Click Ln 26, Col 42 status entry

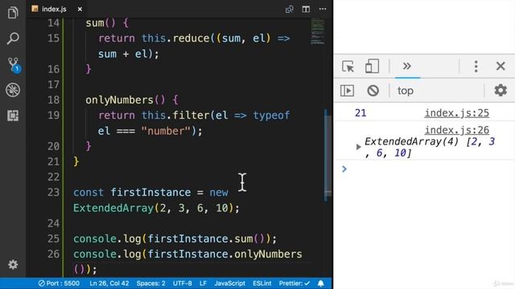(109, 283)
